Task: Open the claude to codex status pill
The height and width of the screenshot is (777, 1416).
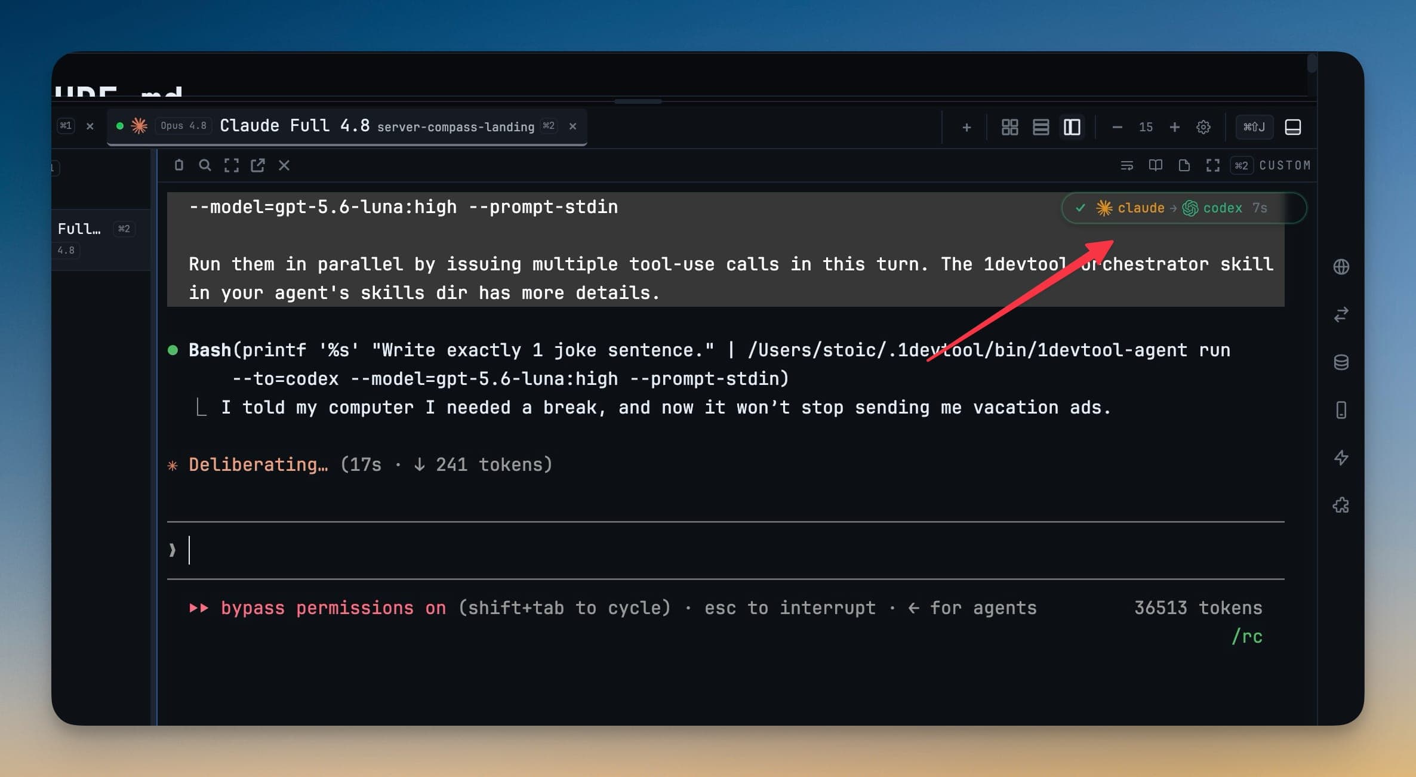Action: pyautogui.click(x=1183, y=208)
